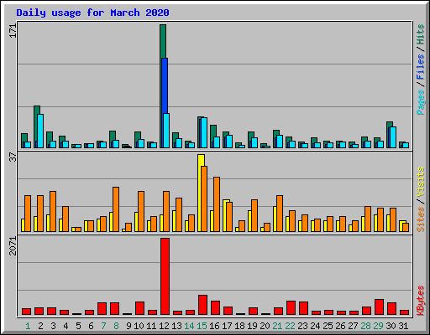Viewport: 430px width, 335px height.
Task: Click day label '11' on the axis
Action: pyautogui.click(x=151, y=326)
